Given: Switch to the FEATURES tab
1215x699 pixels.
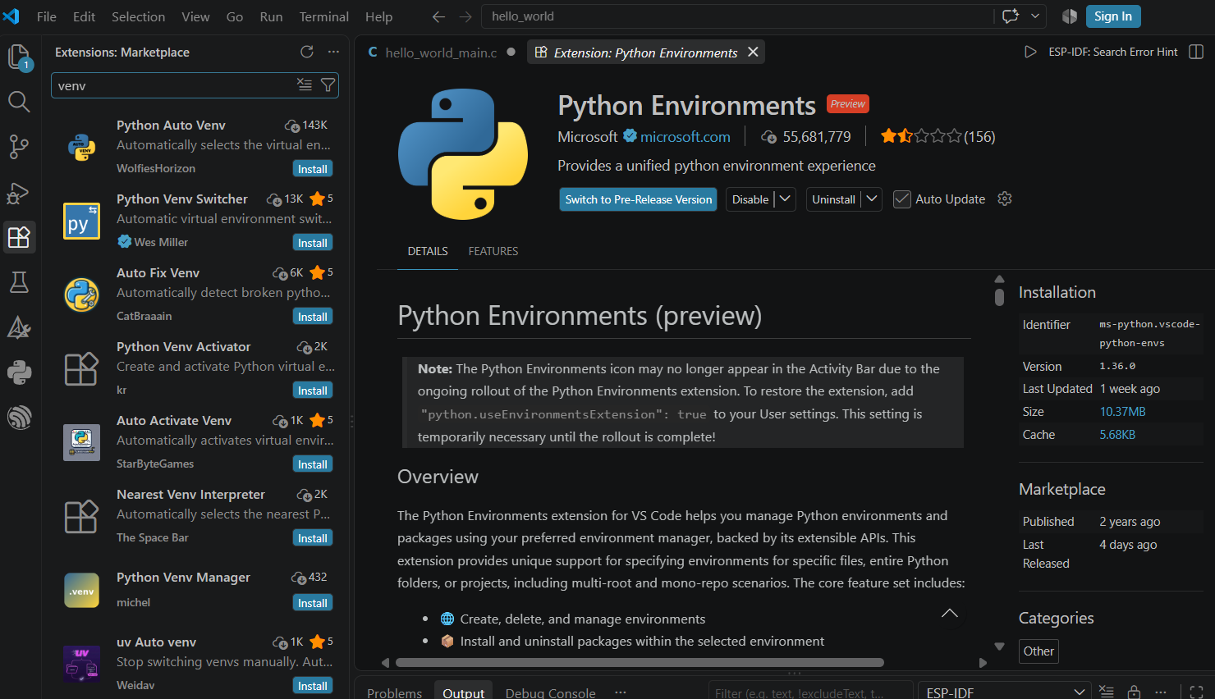Looking at the screenshot, I should click(x=493, y=251).
